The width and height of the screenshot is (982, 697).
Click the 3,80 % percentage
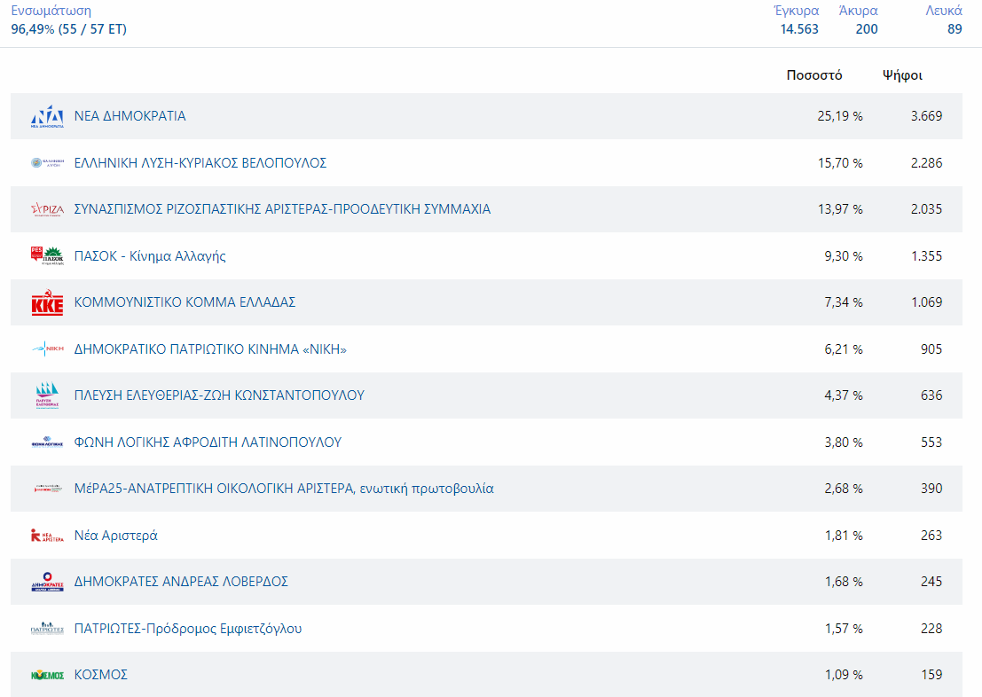(844, 442)
